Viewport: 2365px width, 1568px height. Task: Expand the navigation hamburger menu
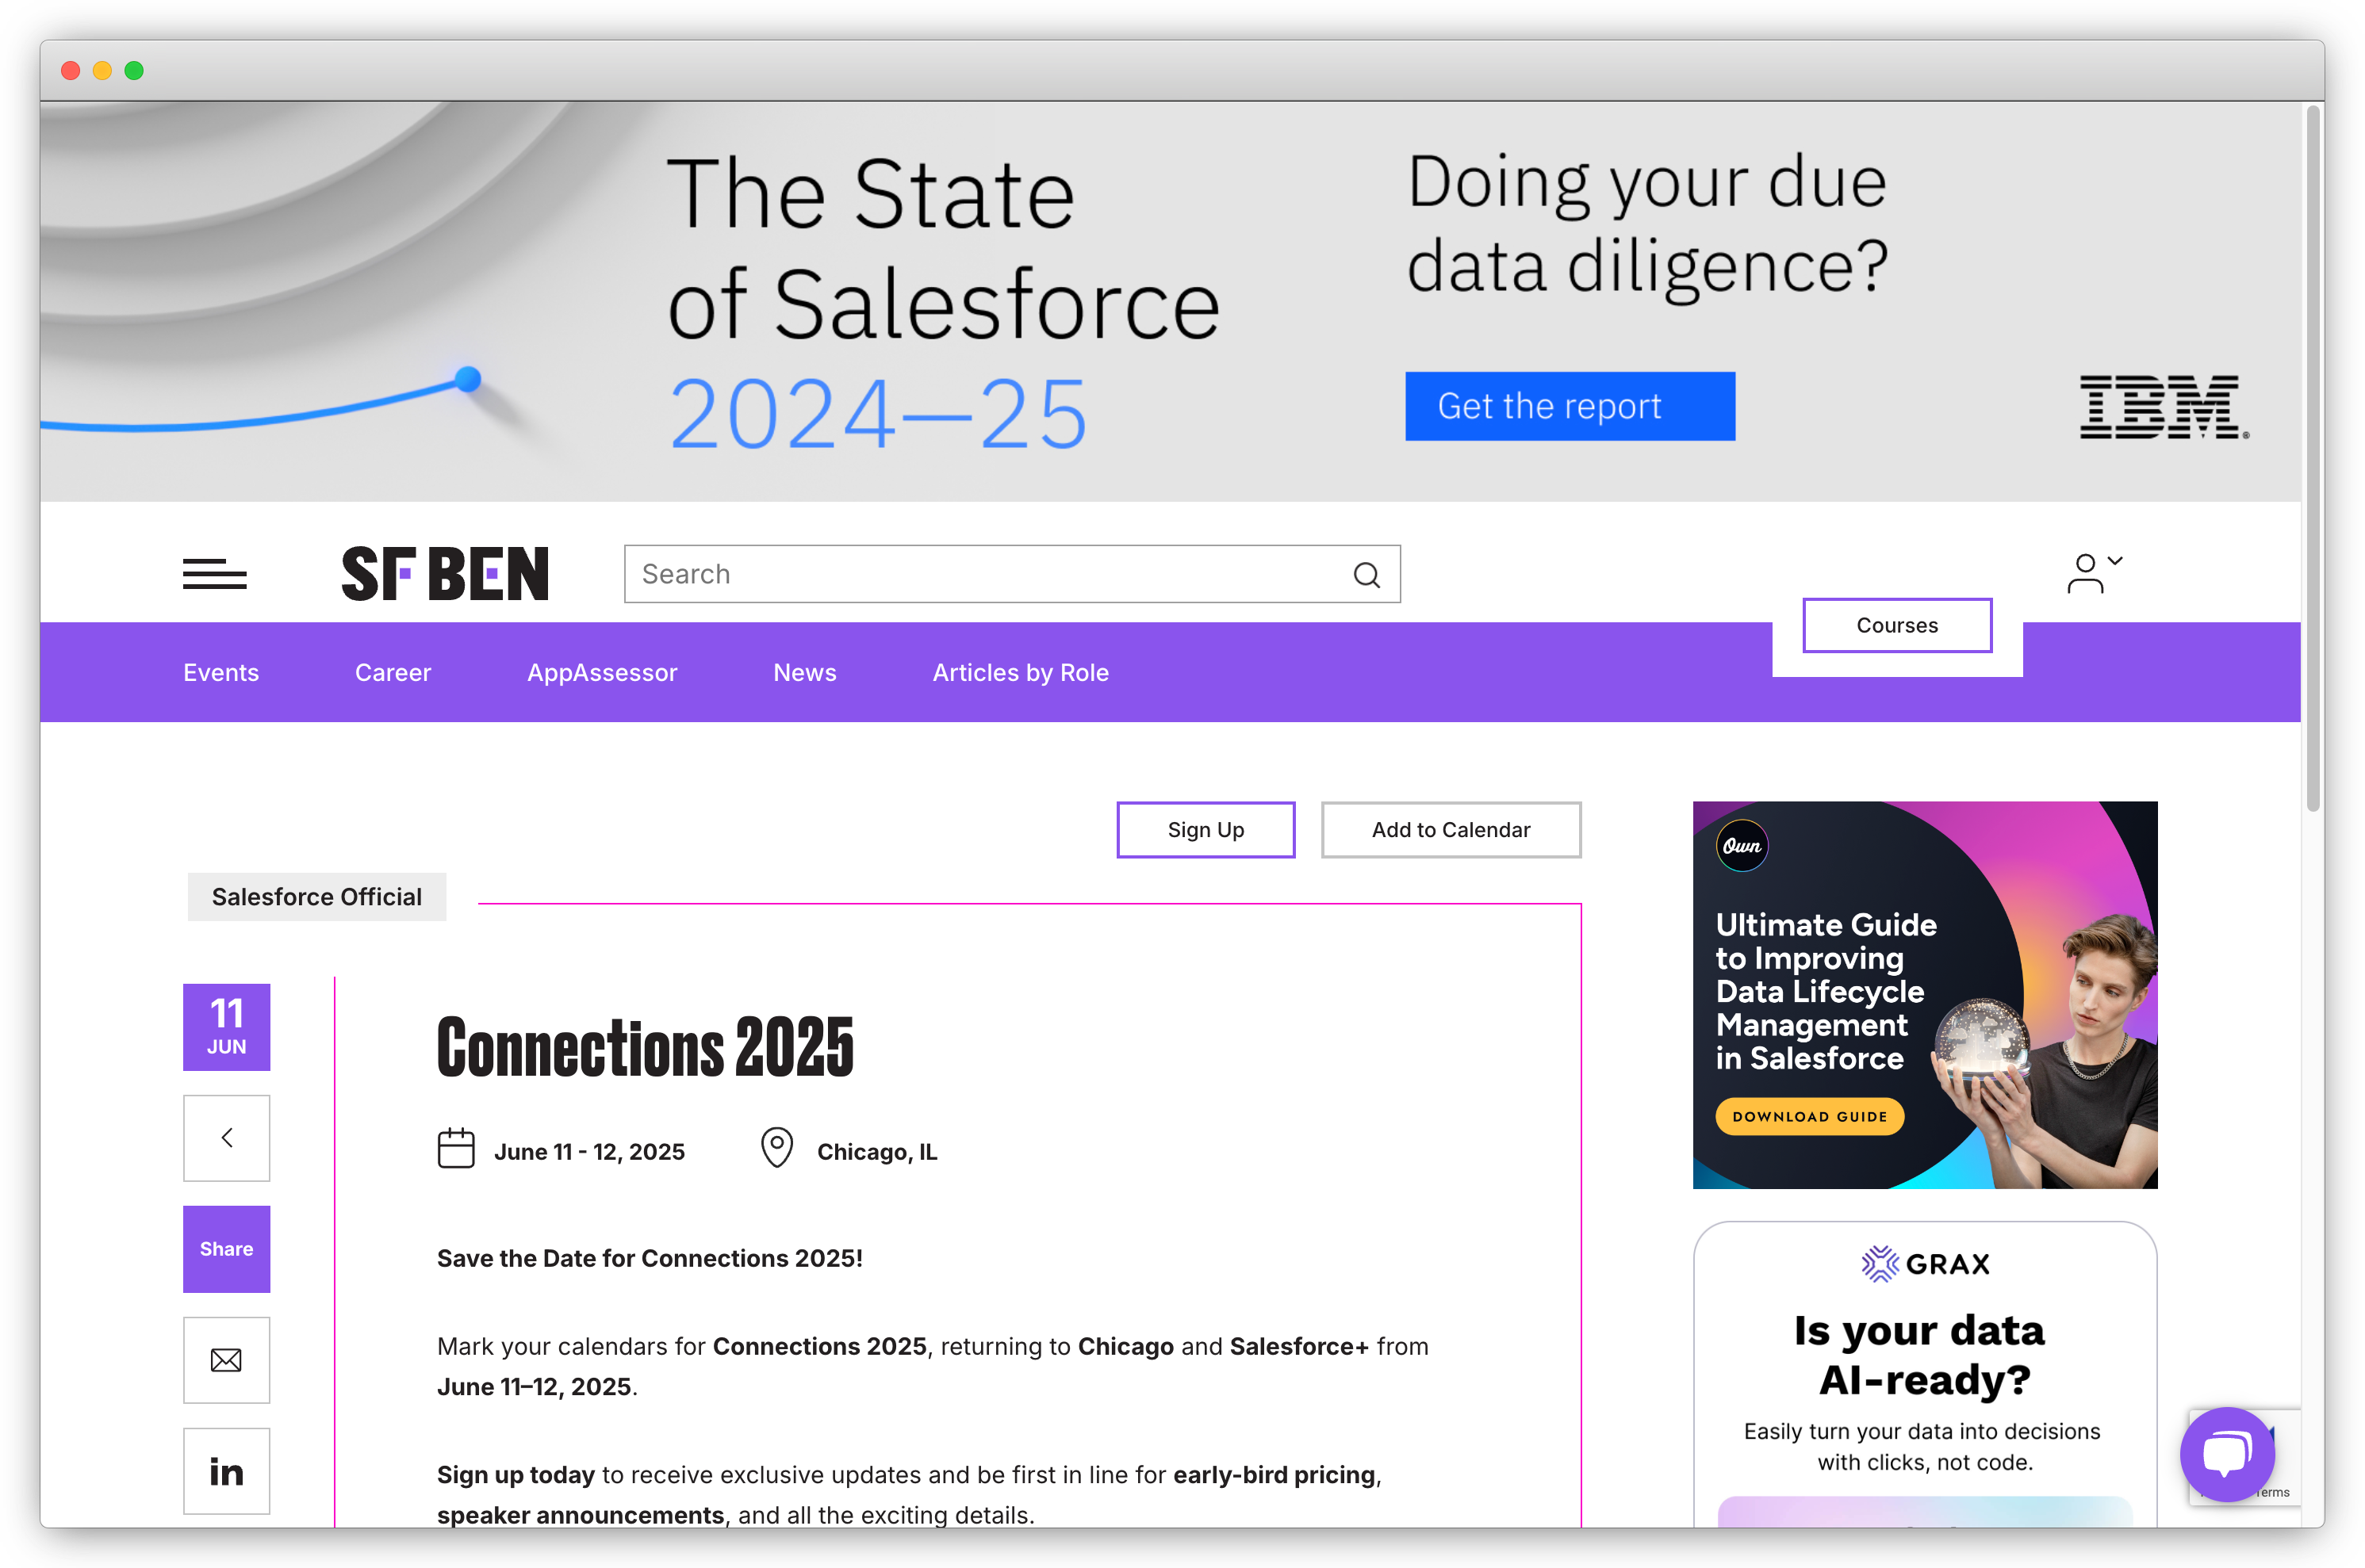(x=213, y=572)
